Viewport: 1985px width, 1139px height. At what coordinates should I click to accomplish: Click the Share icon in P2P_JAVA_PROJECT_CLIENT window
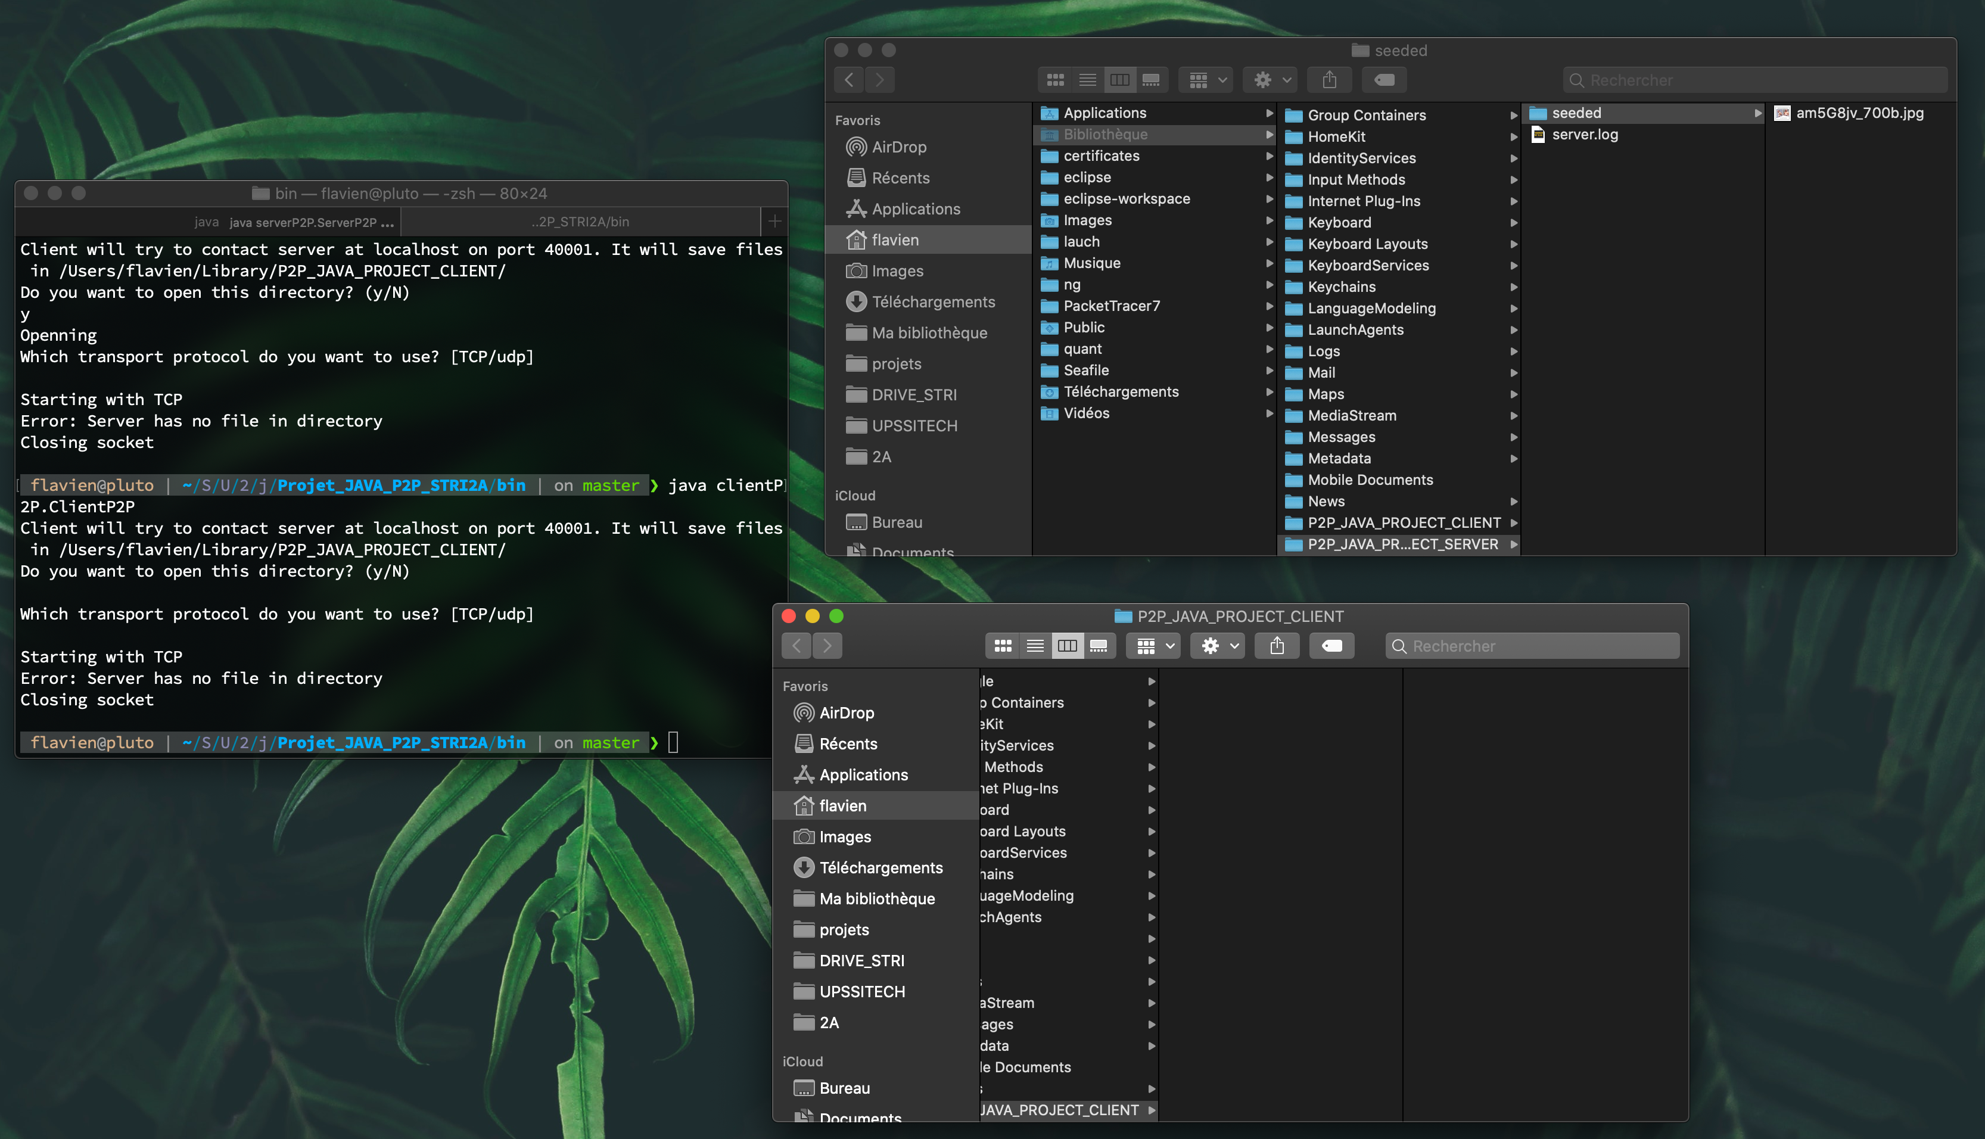(x=1277, y=645)
